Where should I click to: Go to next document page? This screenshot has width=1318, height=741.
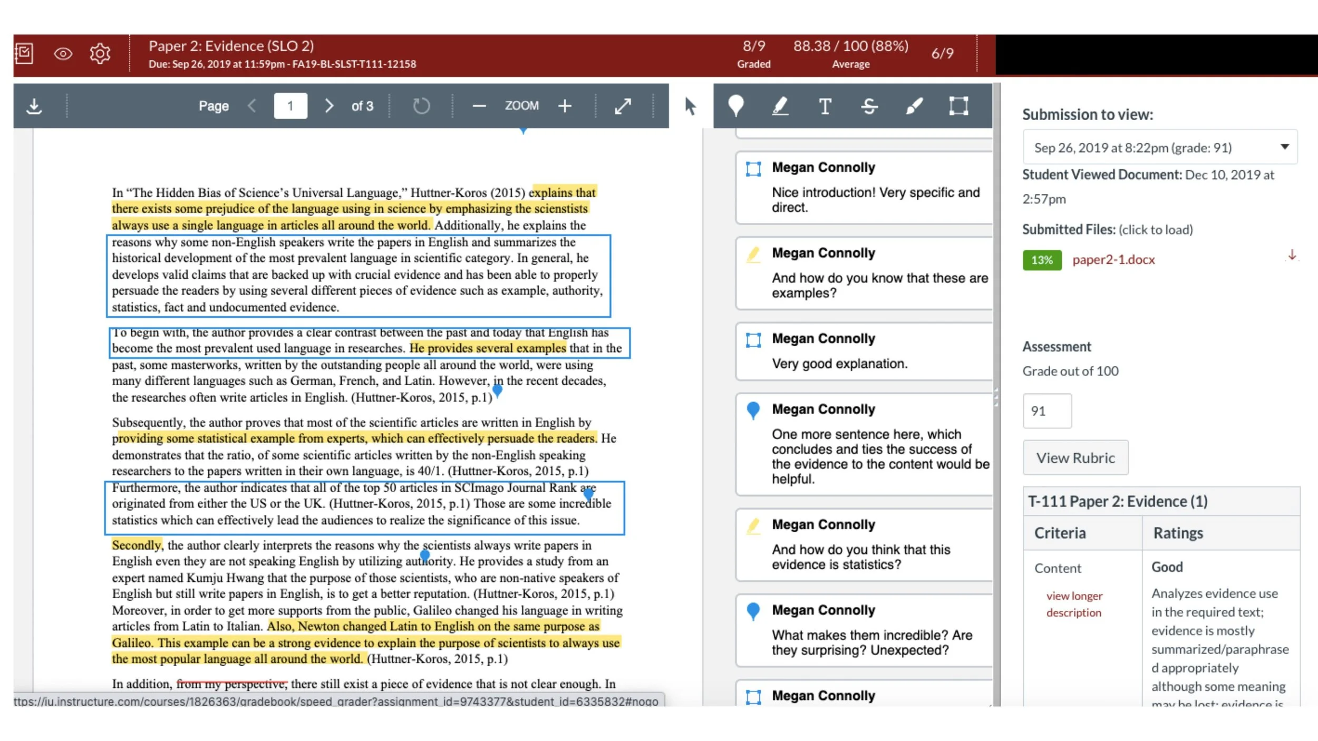(x=329, y=106)
